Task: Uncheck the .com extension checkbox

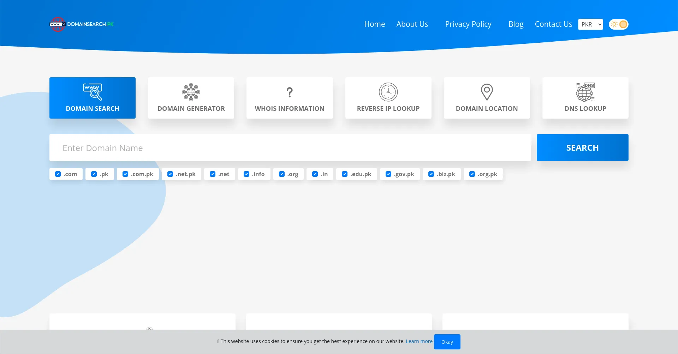Action: coord(58,174)
